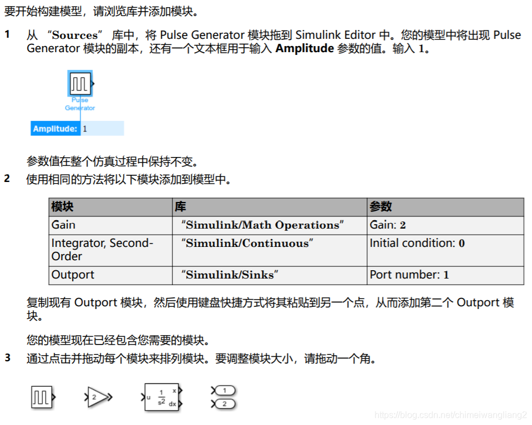Click the 'Pulse Generator' block label

pos(80,104)
